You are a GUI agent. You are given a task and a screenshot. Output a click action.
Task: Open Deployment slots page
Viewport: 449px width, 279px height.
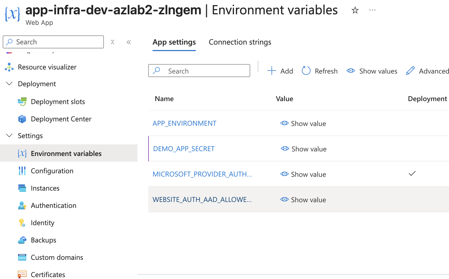pos(58,102)
